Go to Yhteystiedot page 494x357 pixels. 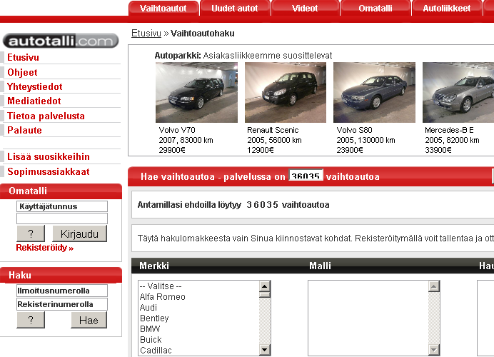[x=35, y=86]
